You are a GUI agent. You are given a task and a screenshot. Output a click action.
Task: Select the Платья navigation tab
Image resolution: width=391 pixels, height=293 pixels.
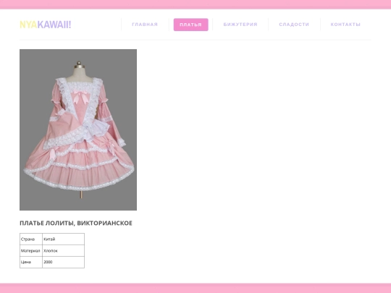pos(190,25)
